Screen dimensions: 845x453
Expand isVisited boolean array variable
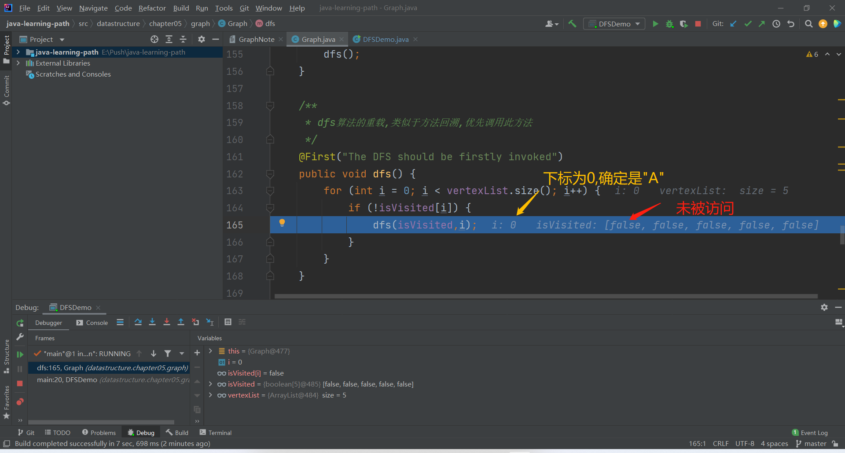click(x=210, y=384)
